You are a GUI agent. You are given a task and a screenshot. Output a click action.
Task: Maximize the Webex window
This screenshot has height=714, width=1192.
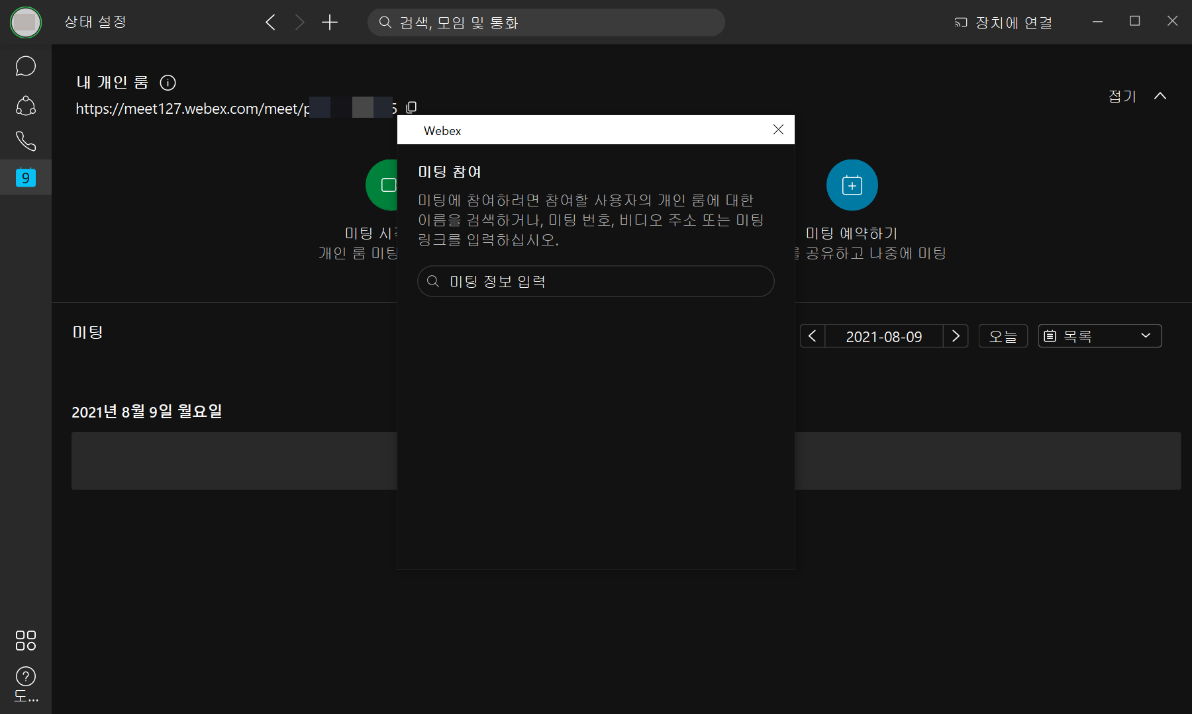pos(1134,22)
